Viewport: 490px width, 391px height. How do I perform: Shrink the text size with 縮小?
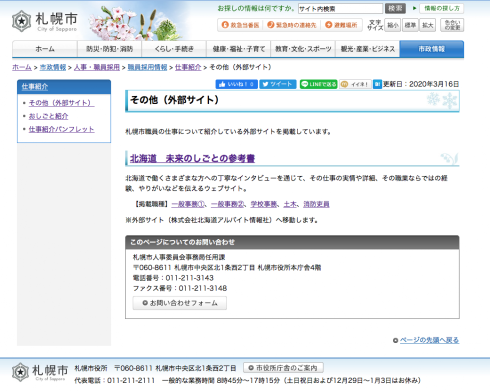tap(393, 25)
